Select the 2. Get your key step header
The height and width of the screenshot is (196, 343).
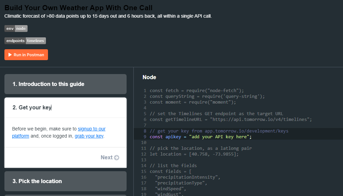pyautogui.click(x=65, y=108)
